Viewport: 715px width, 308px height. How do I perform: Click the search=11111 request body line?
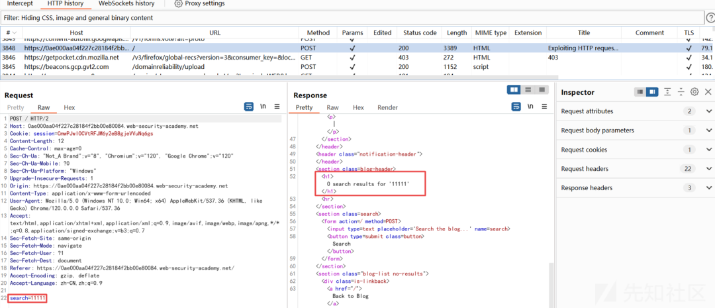28,298
